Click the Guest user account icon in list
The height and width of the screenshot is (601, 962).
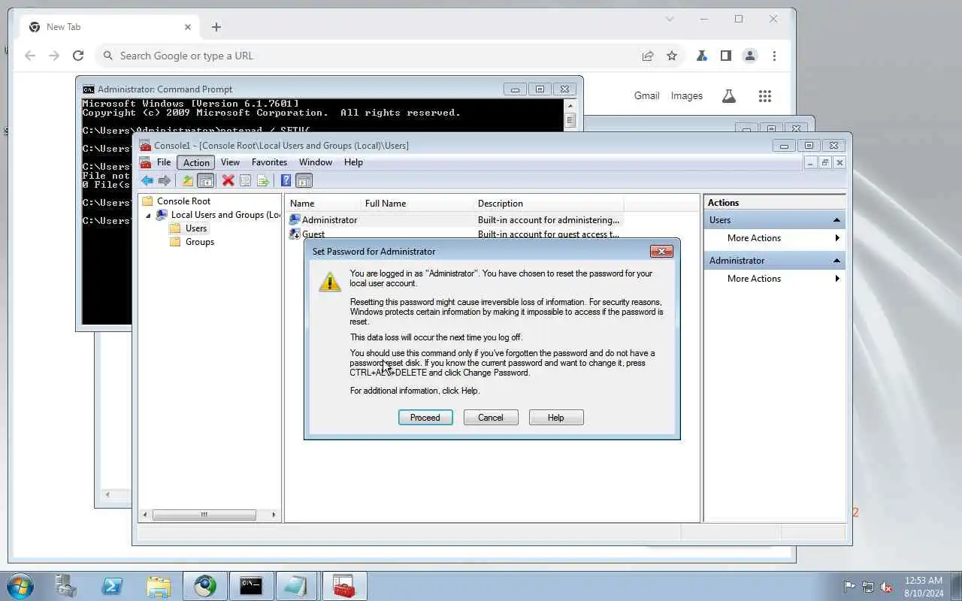point(295,234)
